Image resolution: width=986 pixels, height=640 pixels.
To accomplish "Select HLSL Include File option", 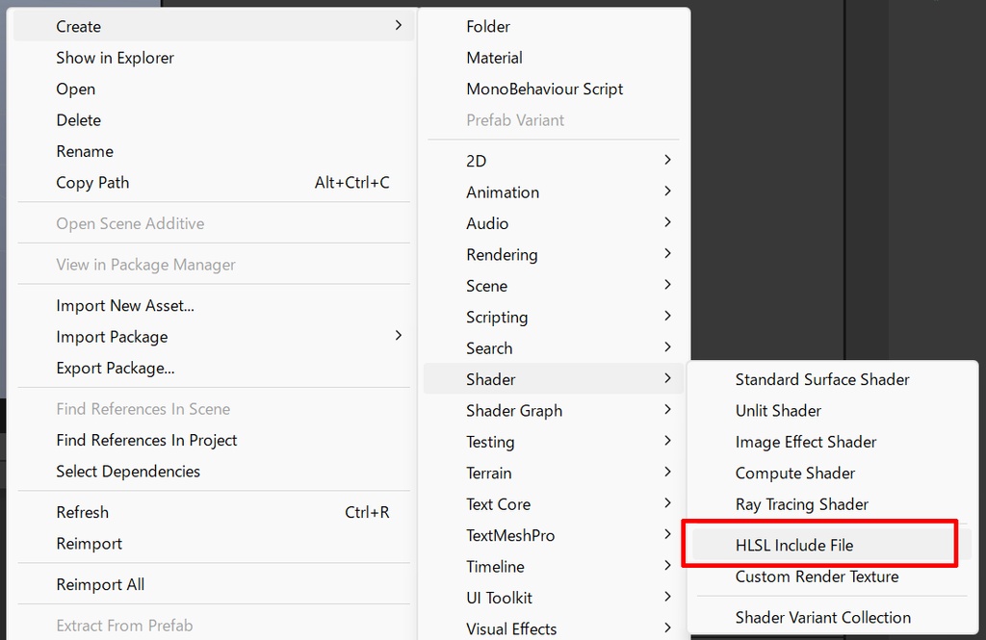I will pos(794,545).
